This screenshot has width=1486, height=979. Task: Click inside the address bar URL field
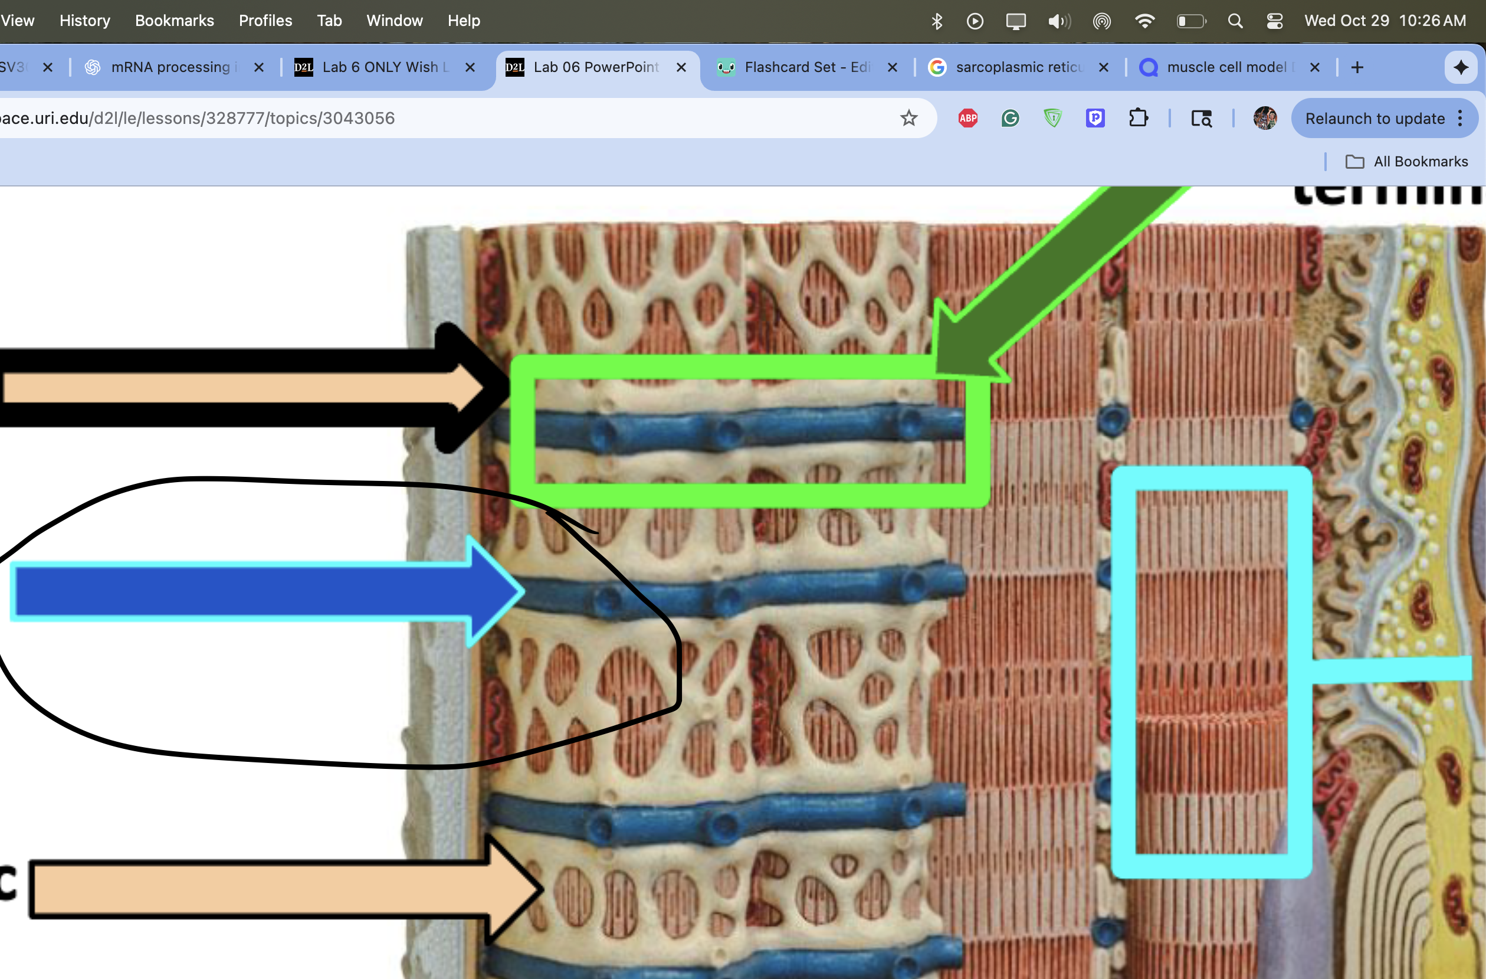(437, 118)
